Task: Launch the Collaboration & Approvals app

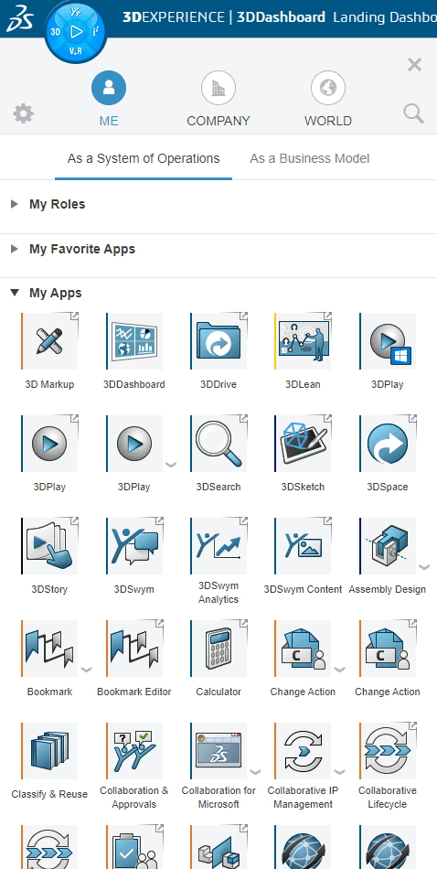Action: coord(134,751)
